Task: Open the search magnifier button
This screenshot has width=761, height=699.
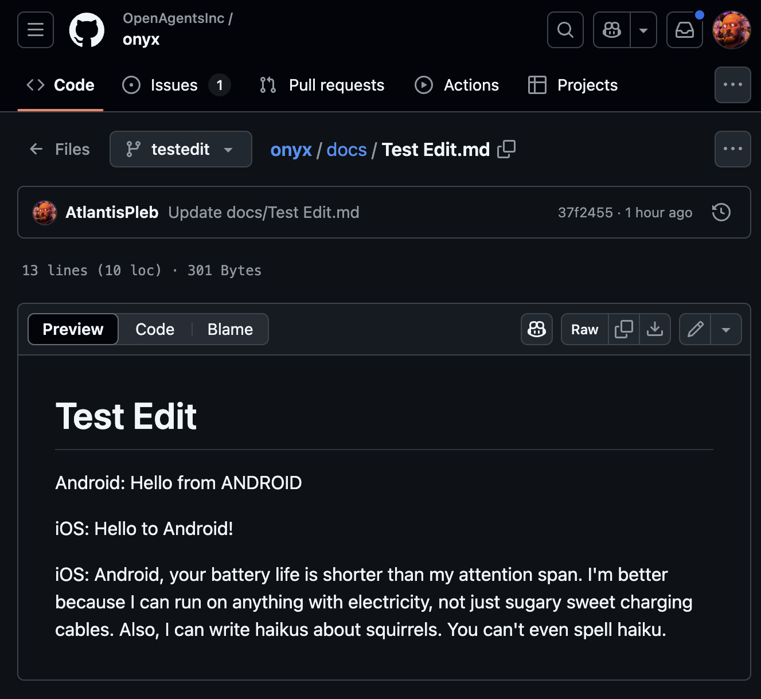Action: click(565, 30)
